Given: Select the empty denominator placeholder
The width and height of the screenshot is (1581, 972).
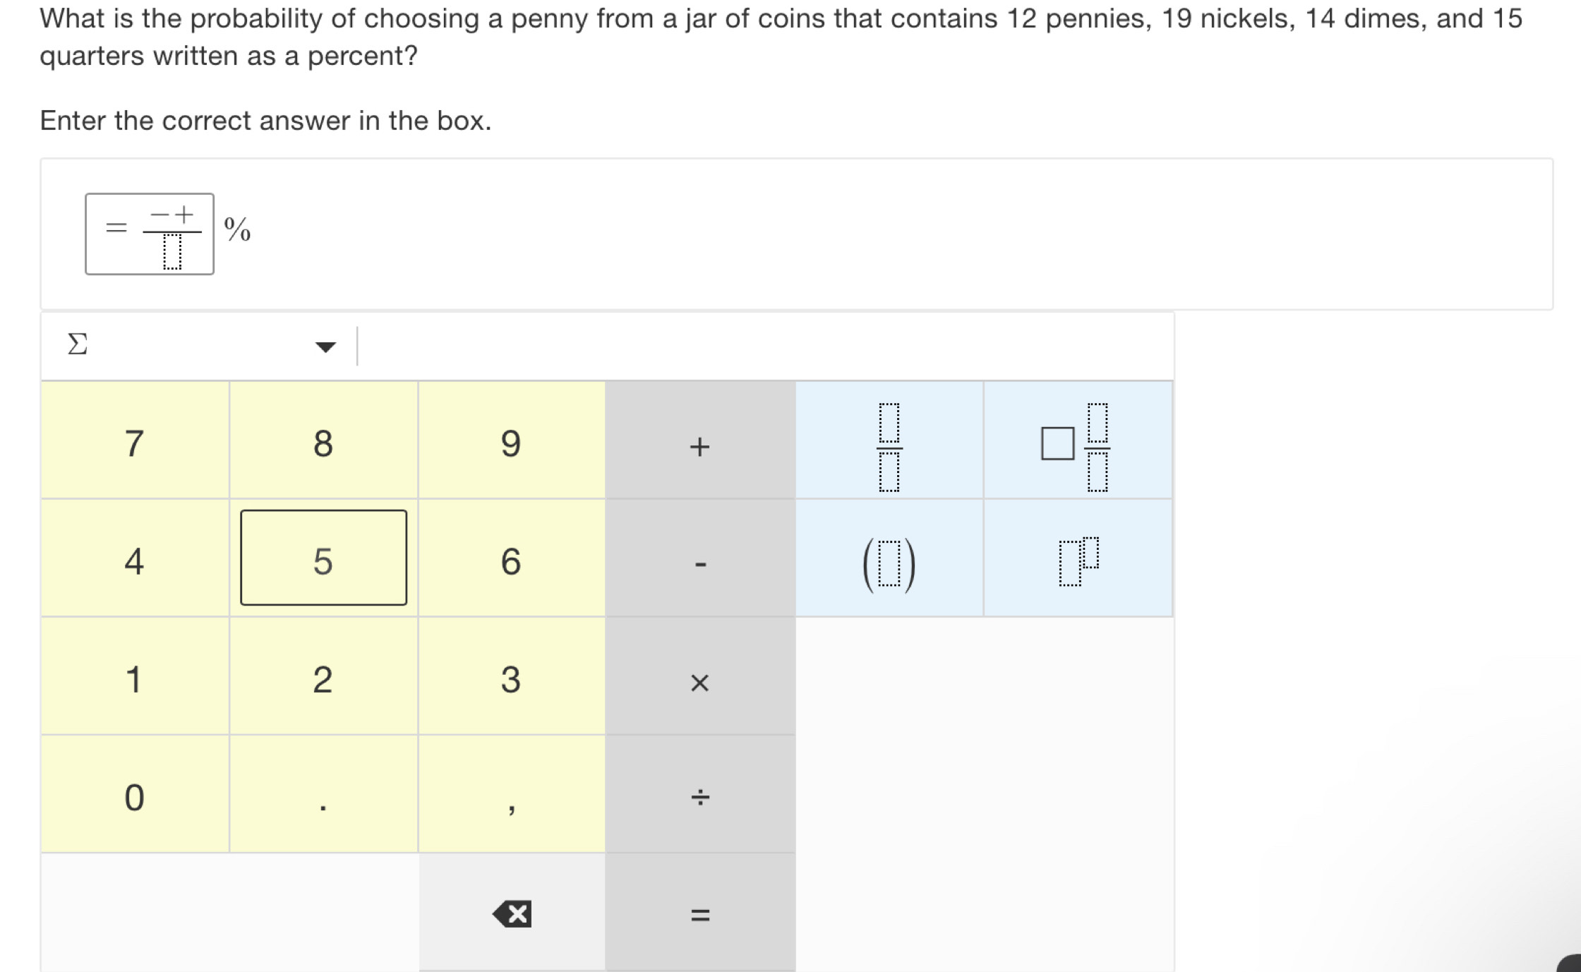Looking at the screenshot, I should click(172, 251).
